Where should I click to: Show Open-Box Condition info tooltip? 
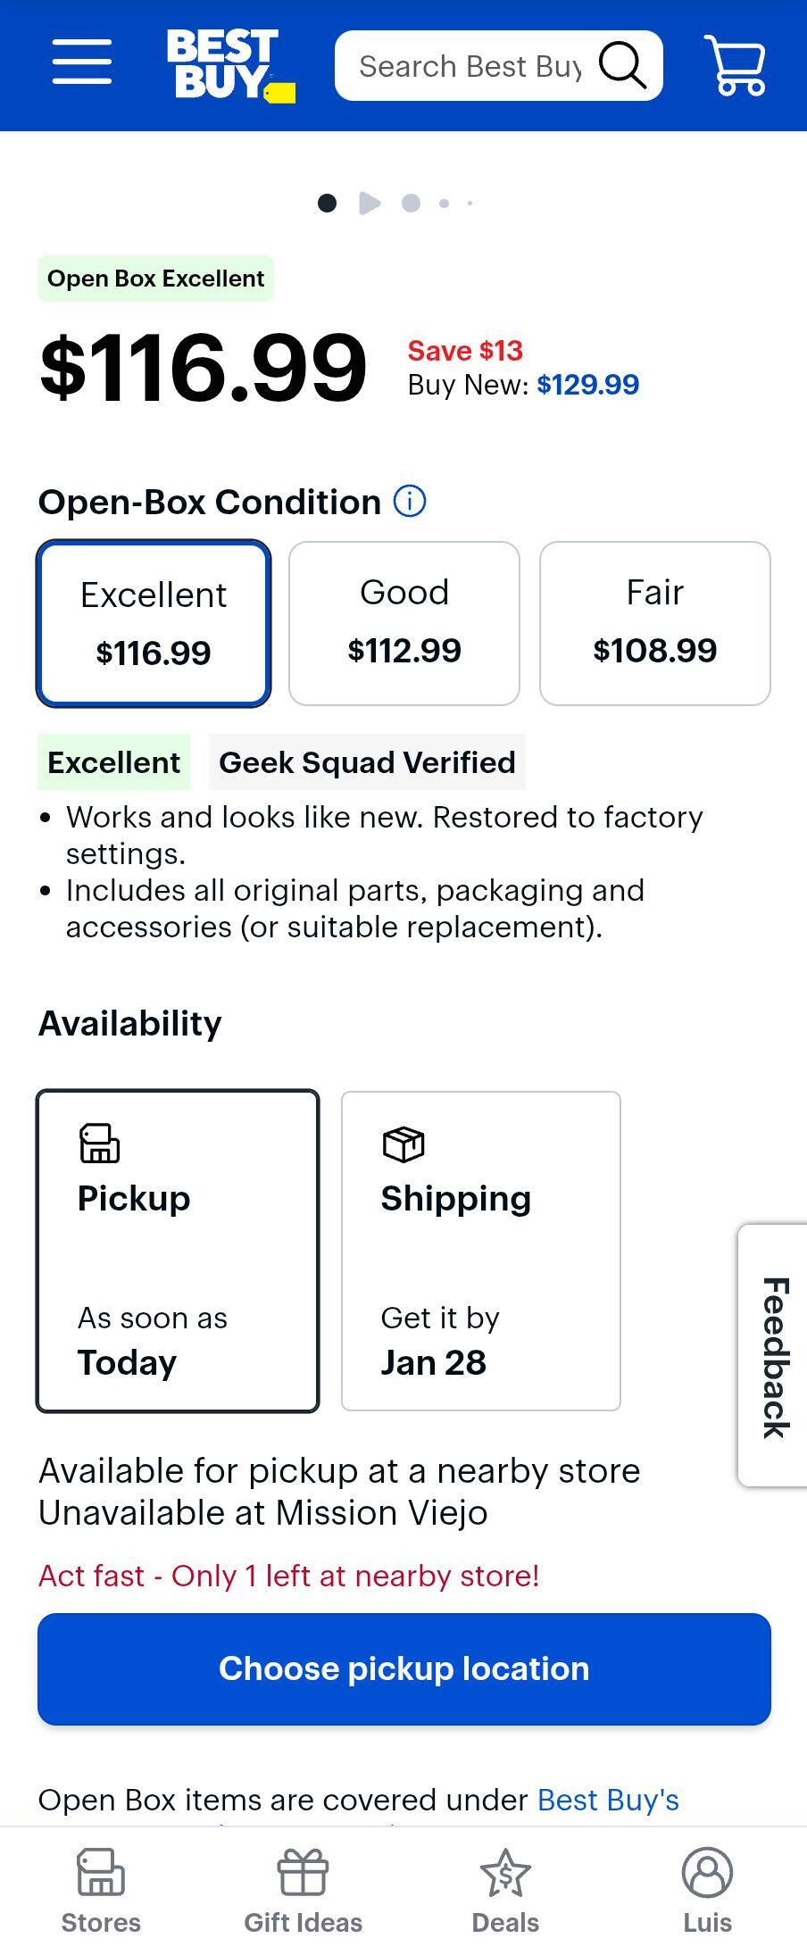click(410, 503)
